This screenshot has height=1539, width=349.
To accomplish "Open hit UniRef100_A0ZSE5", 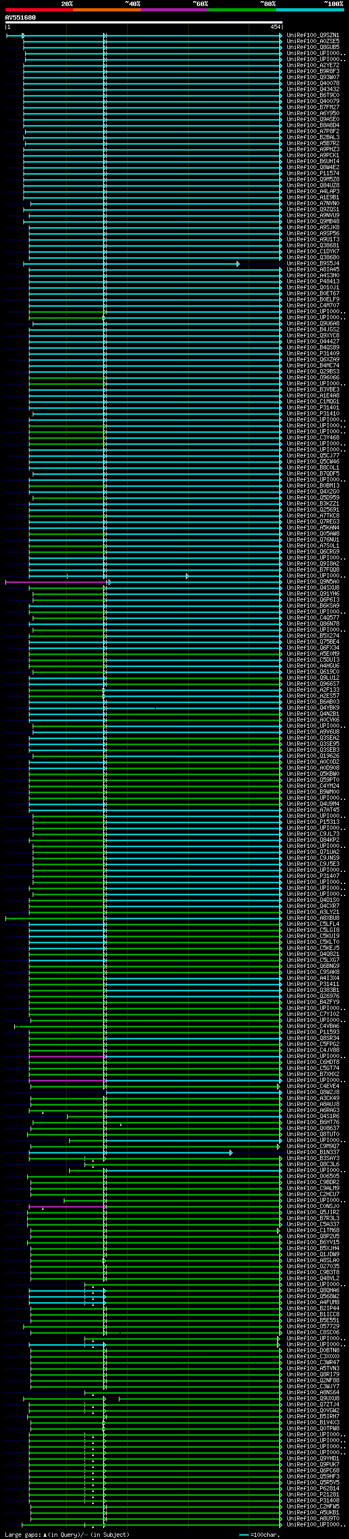I will 312,41.
